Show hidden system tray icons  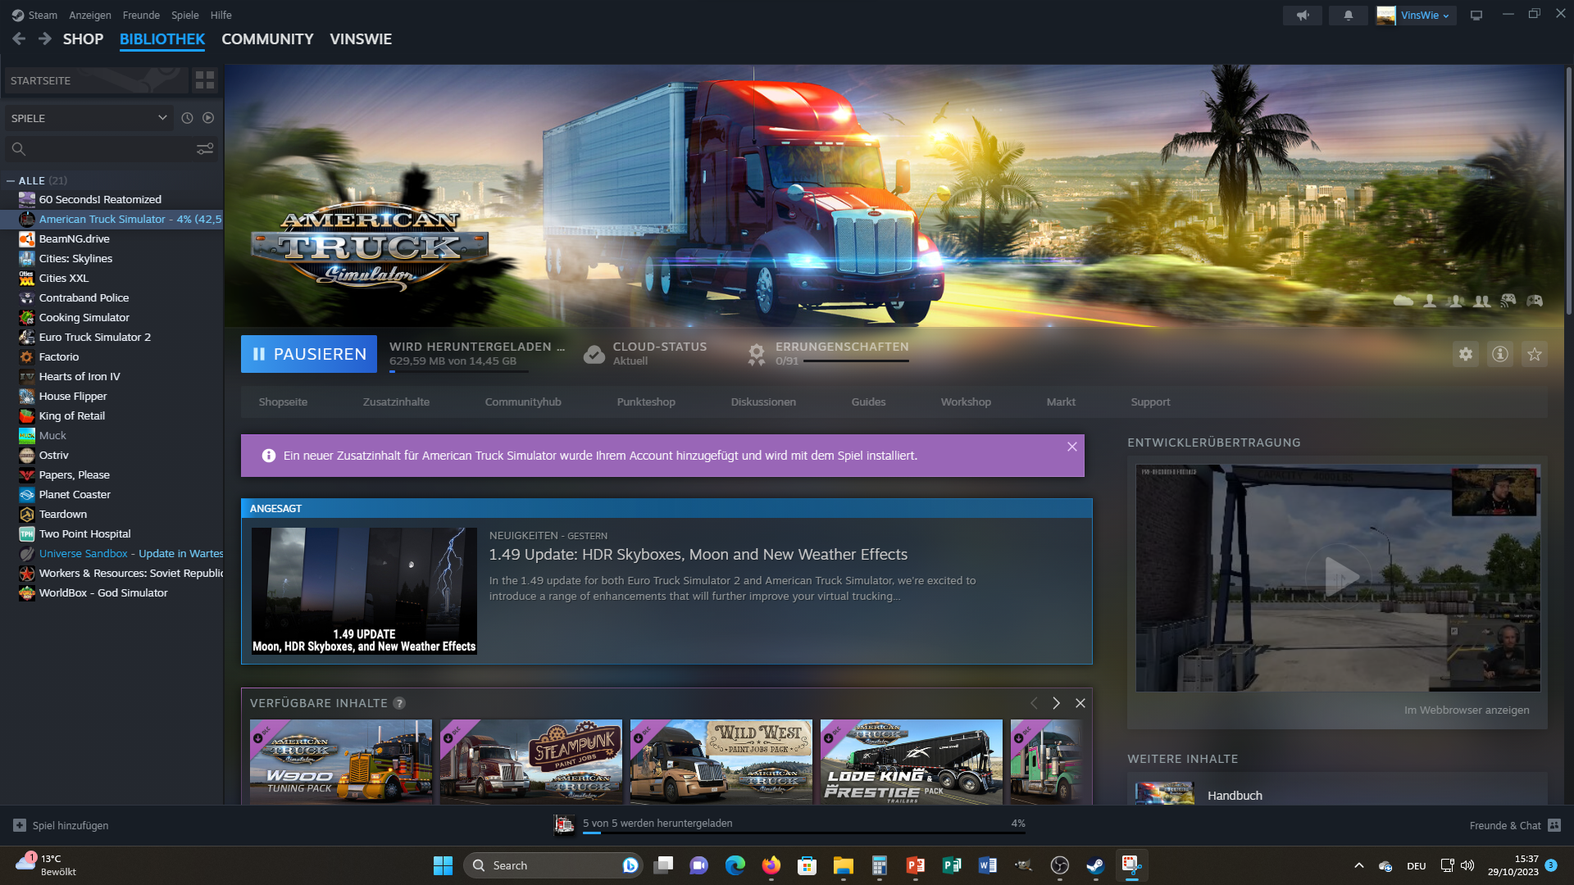point(1359,865)
